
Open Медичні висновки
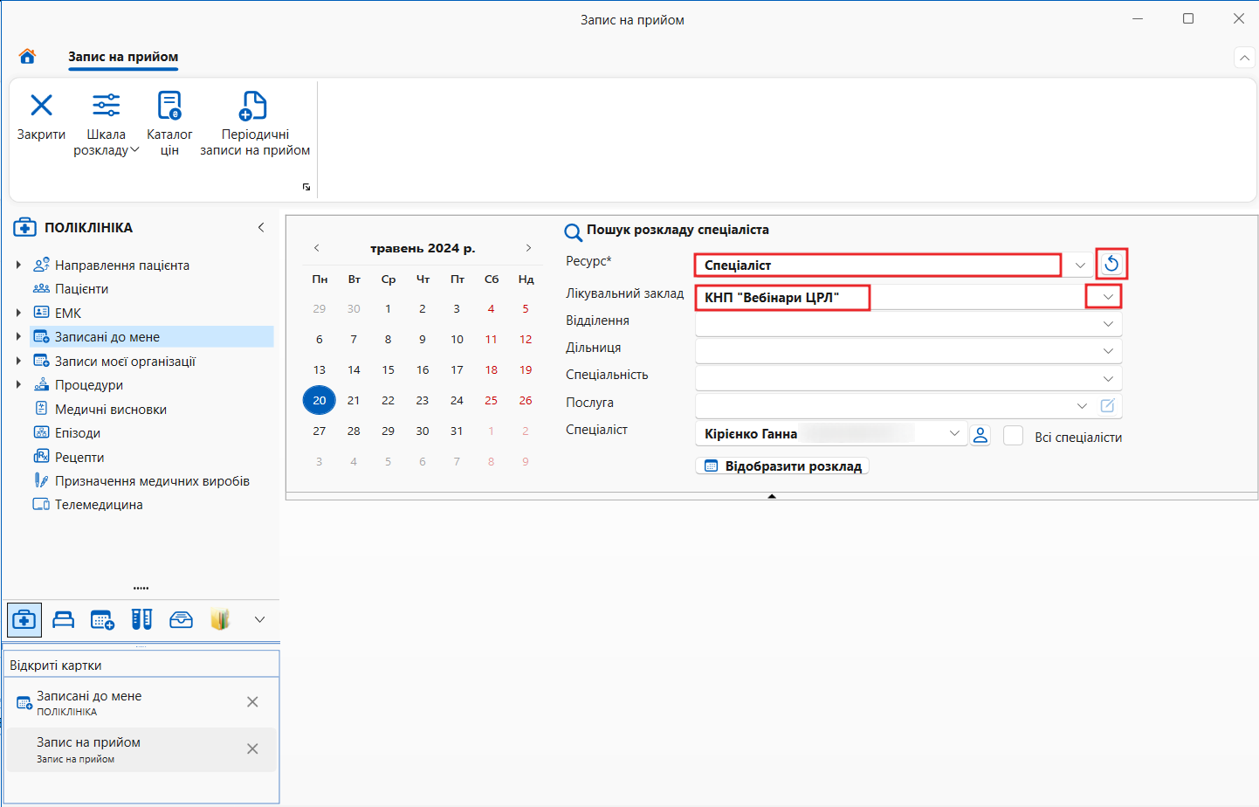coord(110,409)
